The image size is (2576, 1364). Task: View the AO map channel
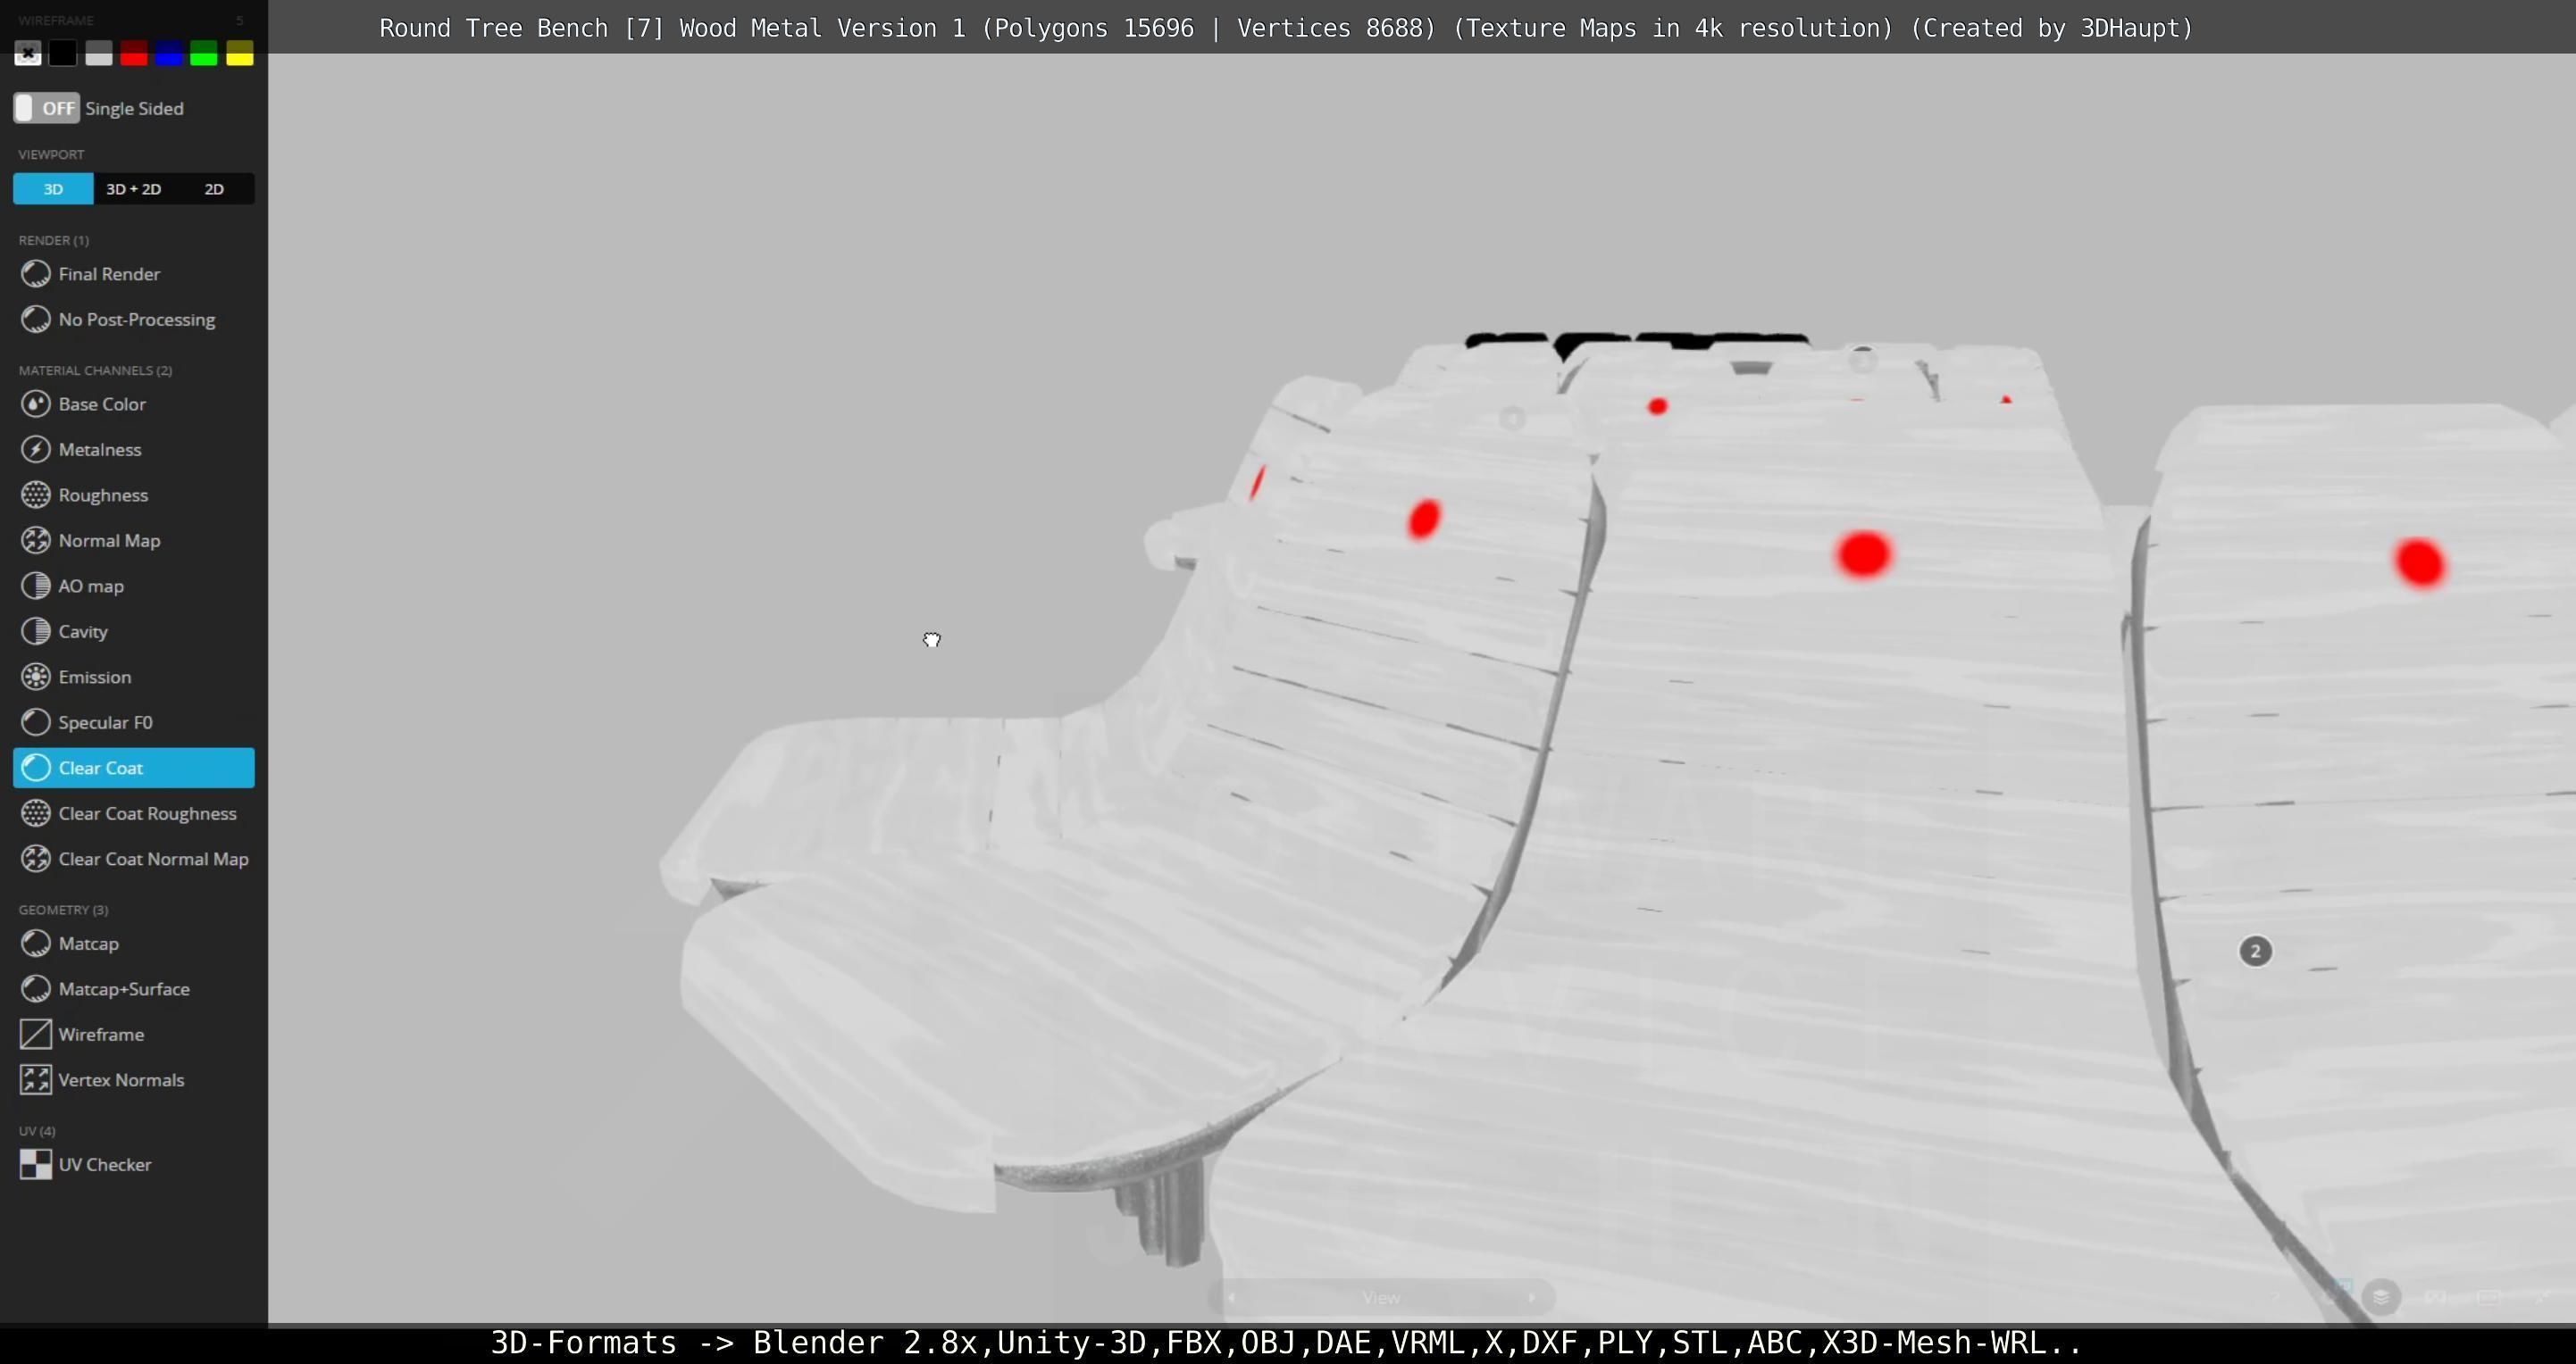(91, 586)
